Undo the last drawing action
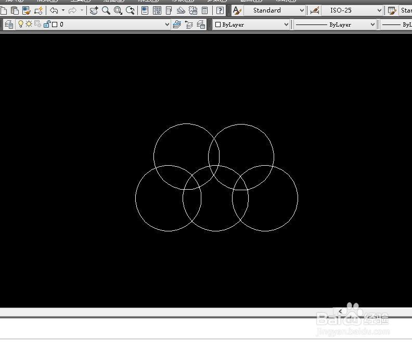Viewport: 412px width, 346px height. point(54,10)
